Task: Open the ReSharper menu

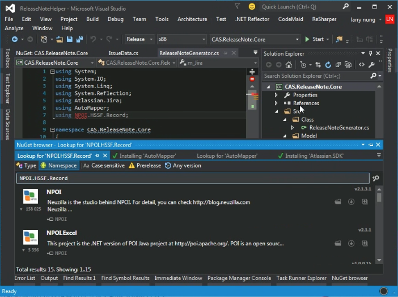Action: click(324, 19)
